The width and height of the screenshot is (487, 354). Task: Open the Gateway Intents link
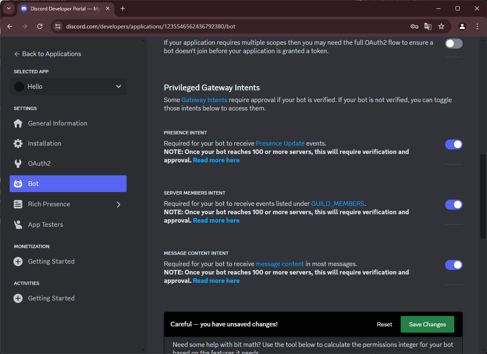coord(204,100)
